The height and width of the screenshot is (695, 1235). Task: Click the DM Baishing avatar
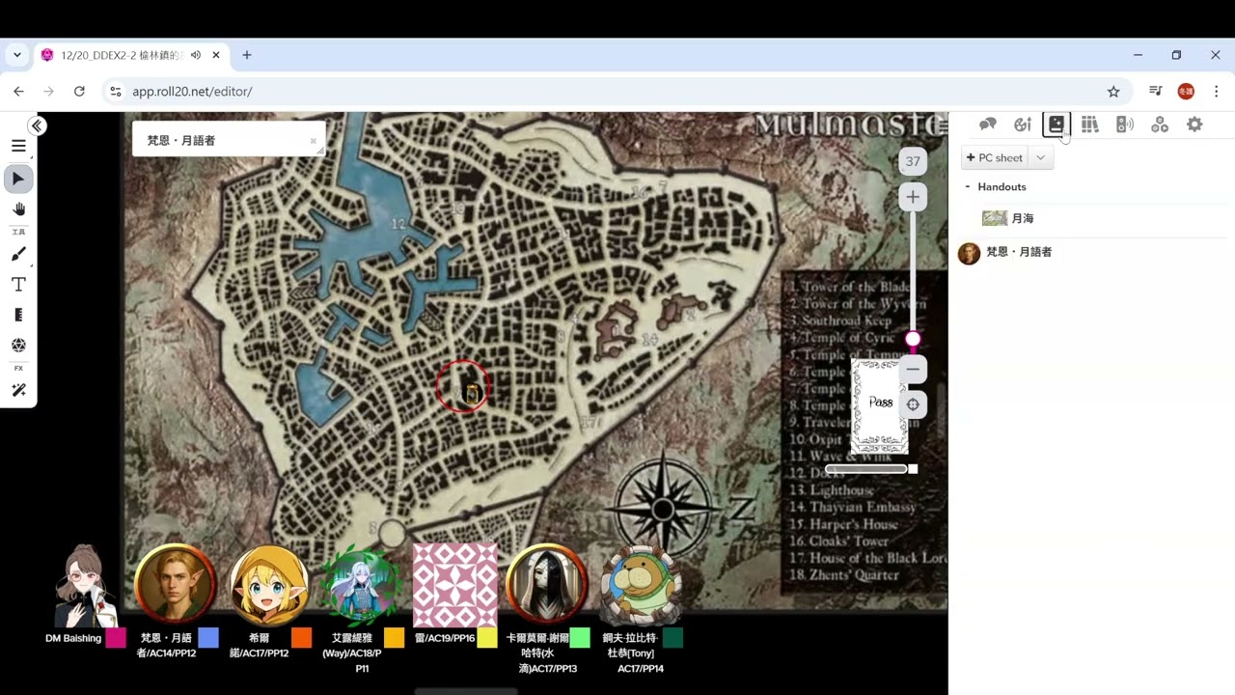click(x=86, y=584)
